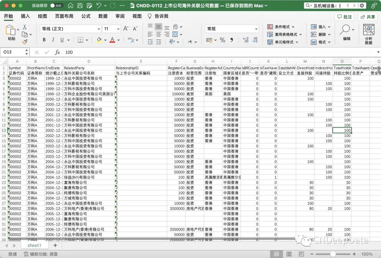Toggle center horizontal alignment
This screenshot has height=258, width=381.
click(158, 34)
